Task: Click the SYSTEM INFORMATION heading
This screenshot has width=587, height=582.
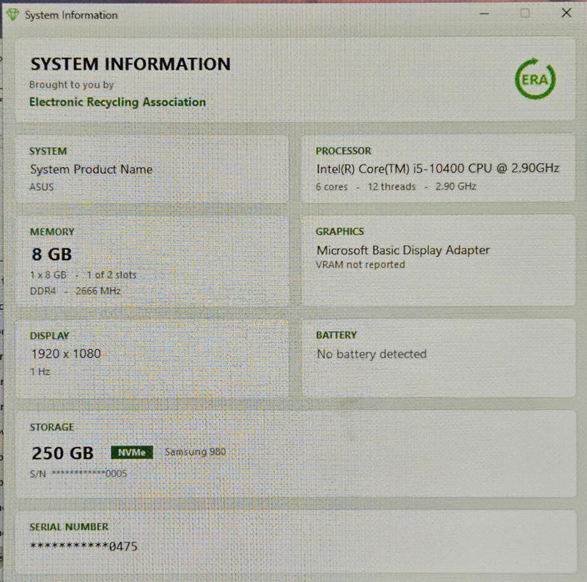Action: click(x=130, y=64)
